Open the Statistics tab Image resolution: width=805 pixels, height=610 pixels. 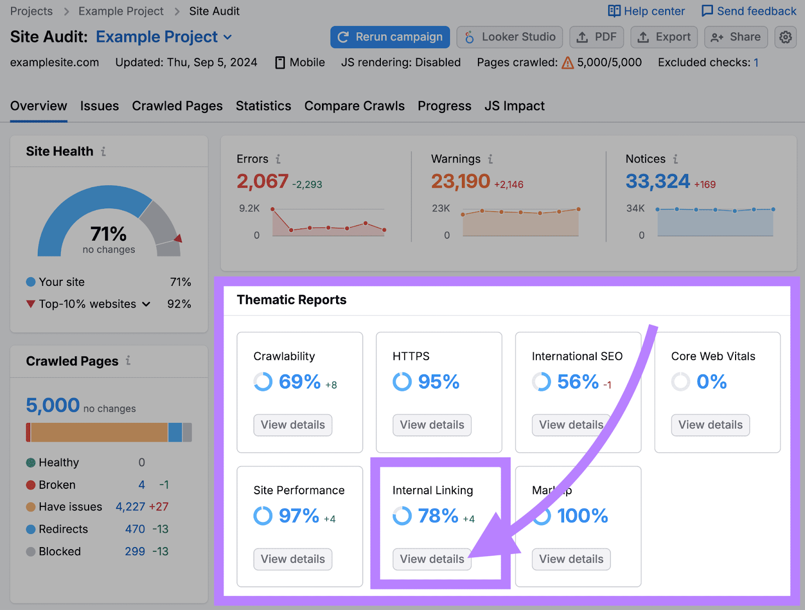click(264, 106)
